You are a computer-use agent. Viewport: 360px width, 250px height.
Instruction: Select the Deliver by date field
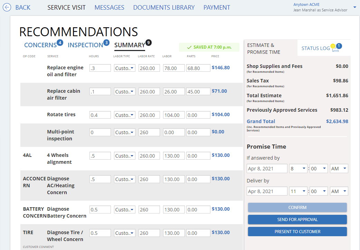click(x=267, y=191)
